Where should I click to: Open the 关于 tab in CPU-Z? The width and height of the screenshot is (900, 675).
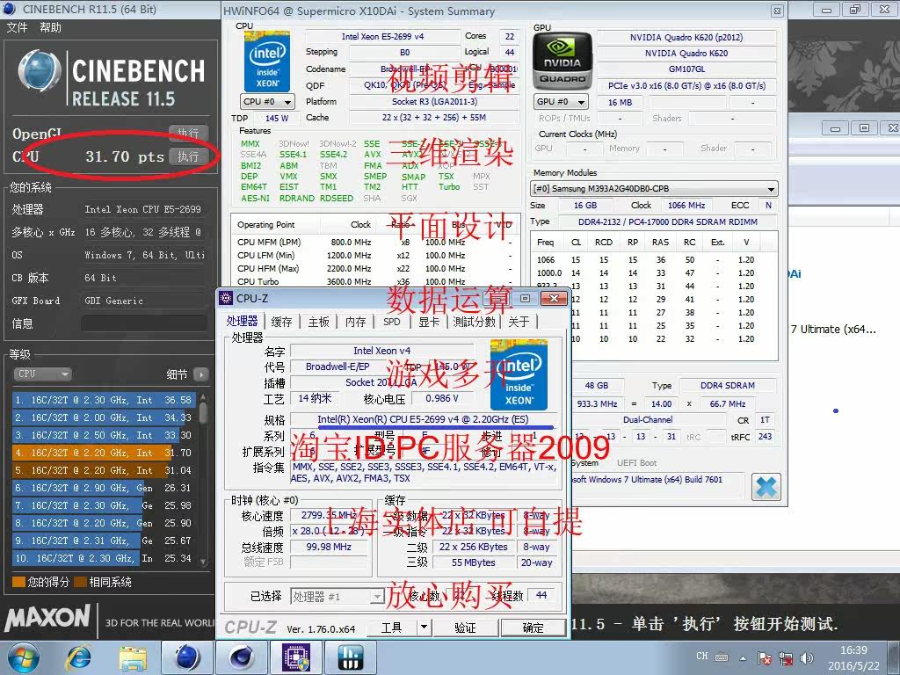pyautogui.click(x=519, y=322)
